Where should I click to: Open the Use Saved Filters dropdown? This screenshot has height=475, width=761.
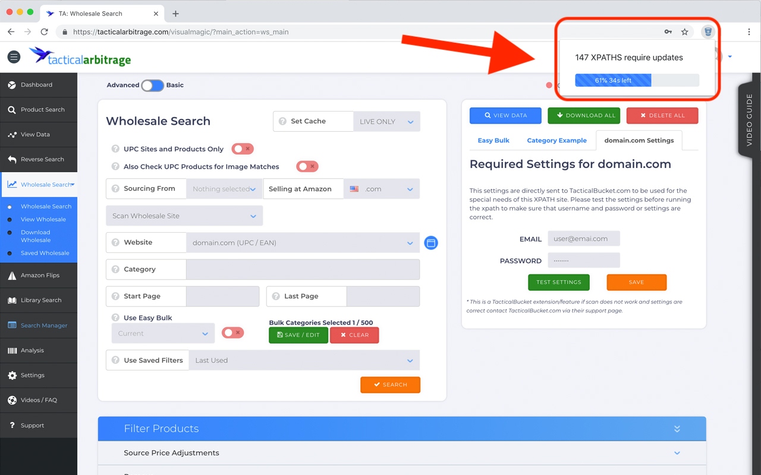pos(304,360)
